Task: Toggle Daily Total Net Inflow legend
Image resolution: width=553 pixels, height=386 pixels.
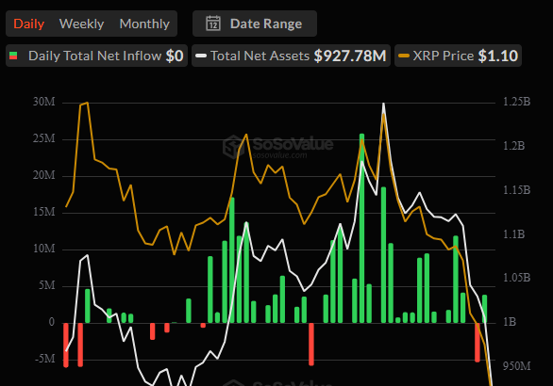Action: click(x=96, y=56)
